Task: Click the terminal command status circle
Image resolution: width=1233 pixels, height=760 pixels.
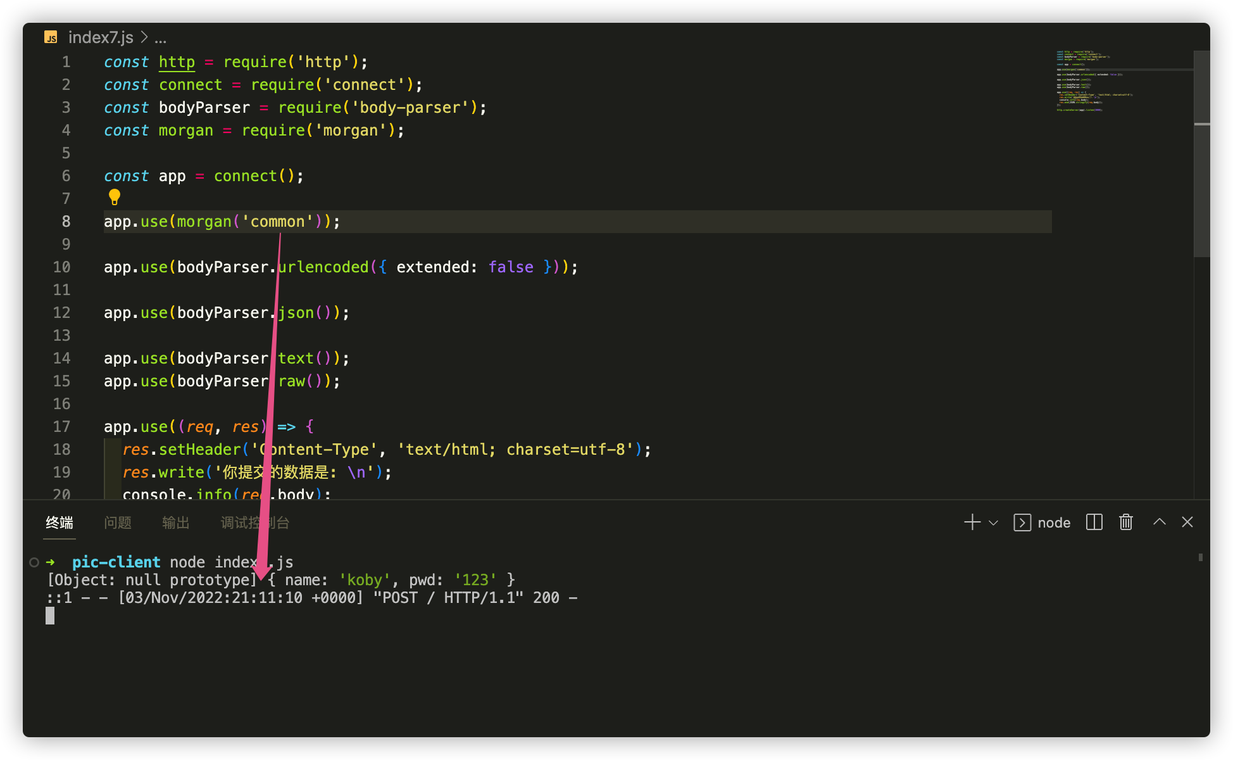Action: pyautogui.click(x=34, y=562)
